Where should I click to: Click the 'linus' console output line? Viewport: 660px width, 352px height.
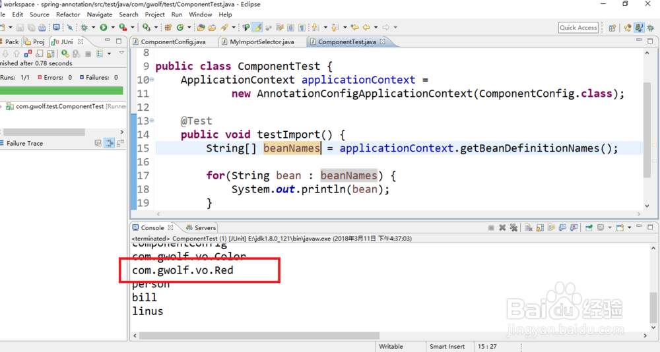pyautogui.click(x=148, y=311)
